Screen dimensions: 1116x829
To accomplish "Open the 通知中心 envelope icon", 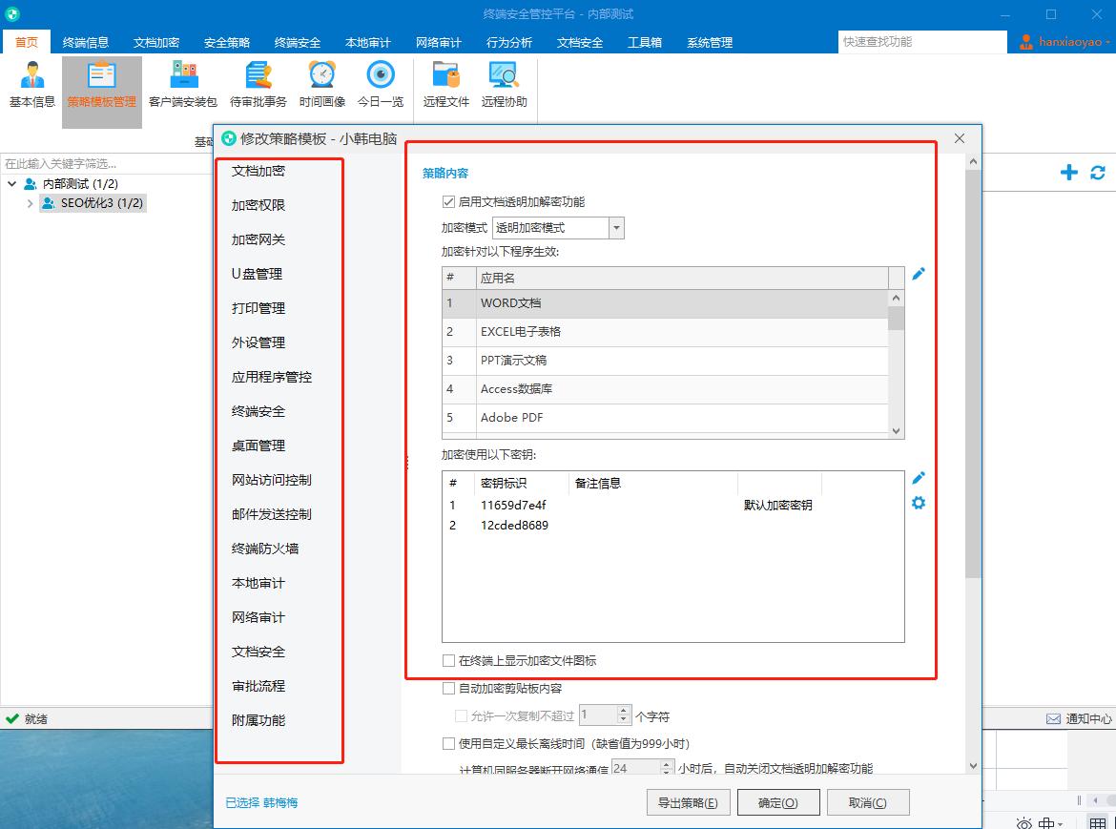I will click(1053, 718).
